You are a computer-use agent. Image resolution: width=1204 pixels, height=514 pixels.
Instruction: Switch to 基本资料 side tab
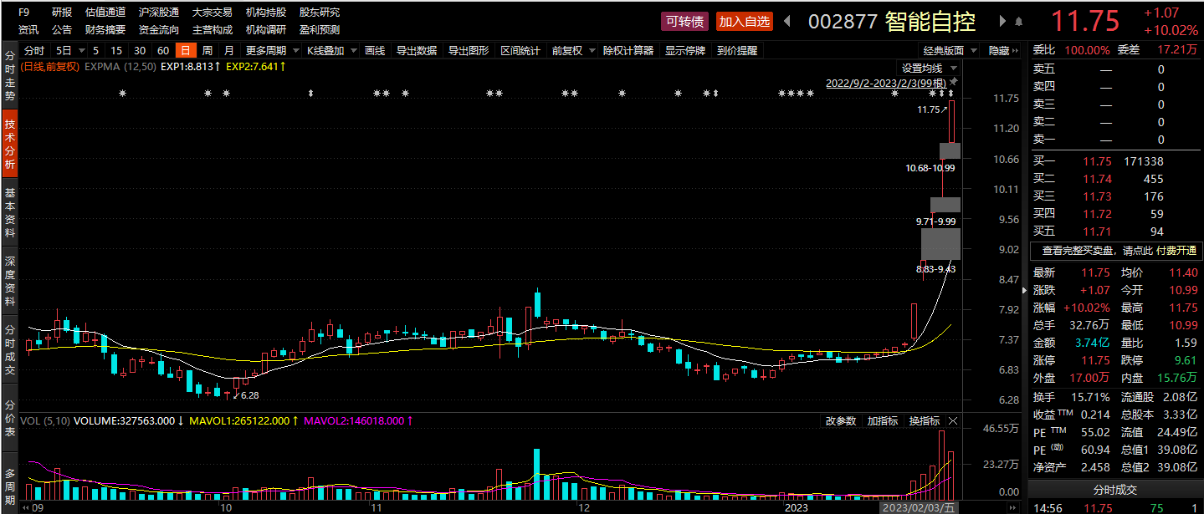click(10, 212)
